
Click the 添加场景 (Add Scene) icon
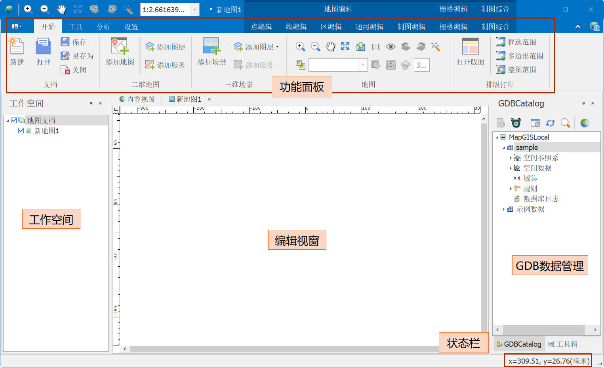pyautogui.click(x=211, y=47)
